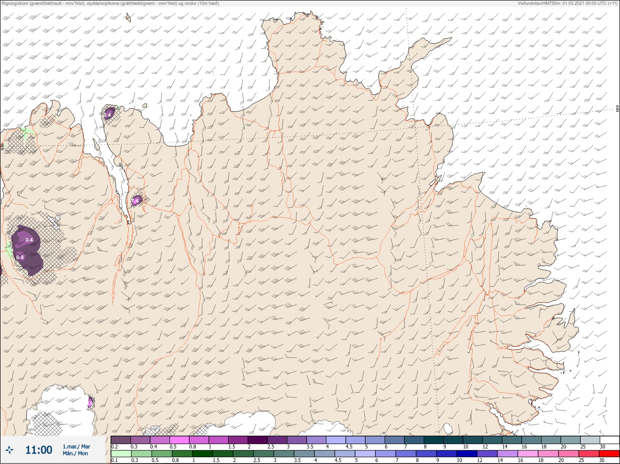The image size is (620, 464).
Task: Pick the bright red rain legend swatch at 30
Action: tap(609, 454)
